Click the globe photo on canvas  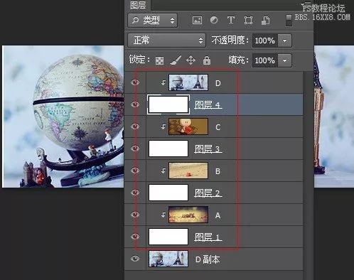63,117
